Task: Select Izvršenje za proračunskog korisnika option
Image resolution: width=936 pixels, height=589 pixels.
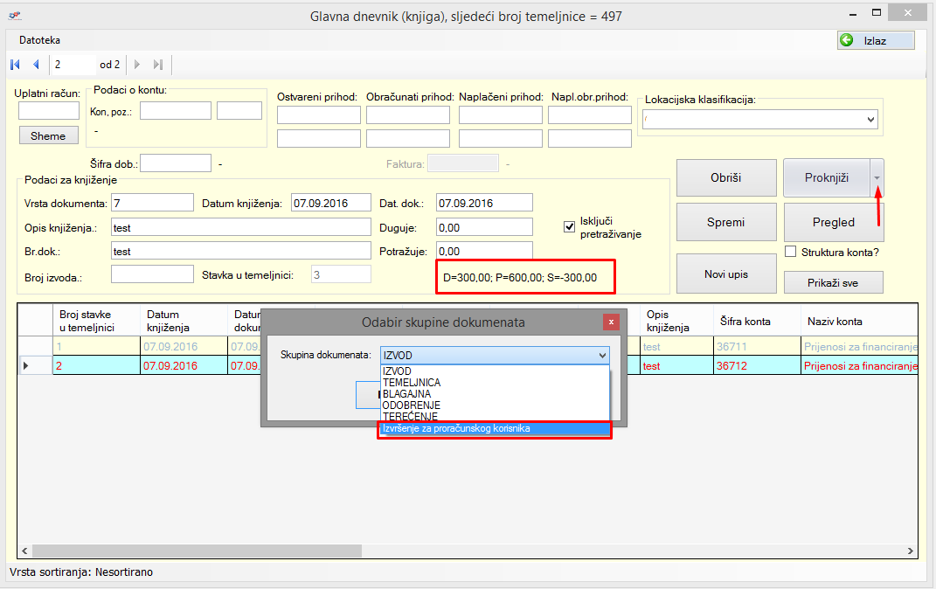Action: 494,429
